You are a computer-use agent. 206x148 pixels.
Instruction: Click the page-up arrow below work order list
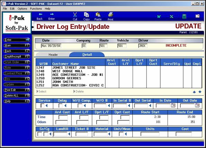click(194, 92)
